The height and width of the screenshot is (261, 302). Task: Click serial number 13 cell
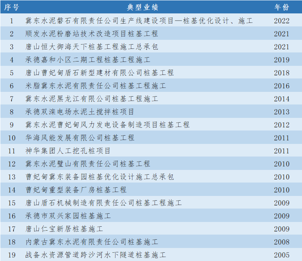point(11,177)
